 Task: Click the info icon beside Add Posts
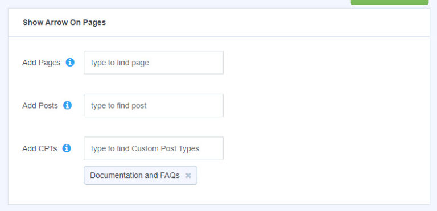coord(68,105)
